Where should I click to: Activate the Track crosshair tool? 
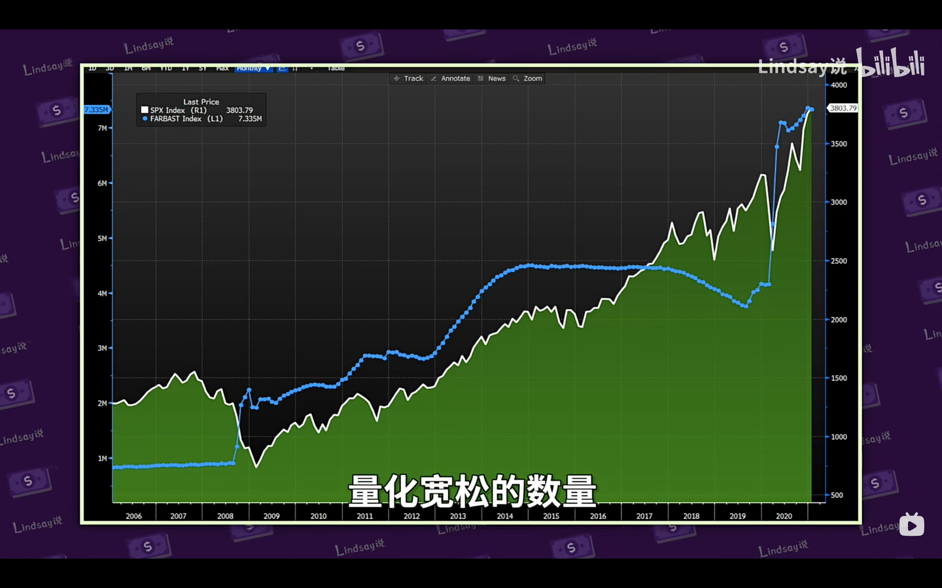[x=408, y=78]
